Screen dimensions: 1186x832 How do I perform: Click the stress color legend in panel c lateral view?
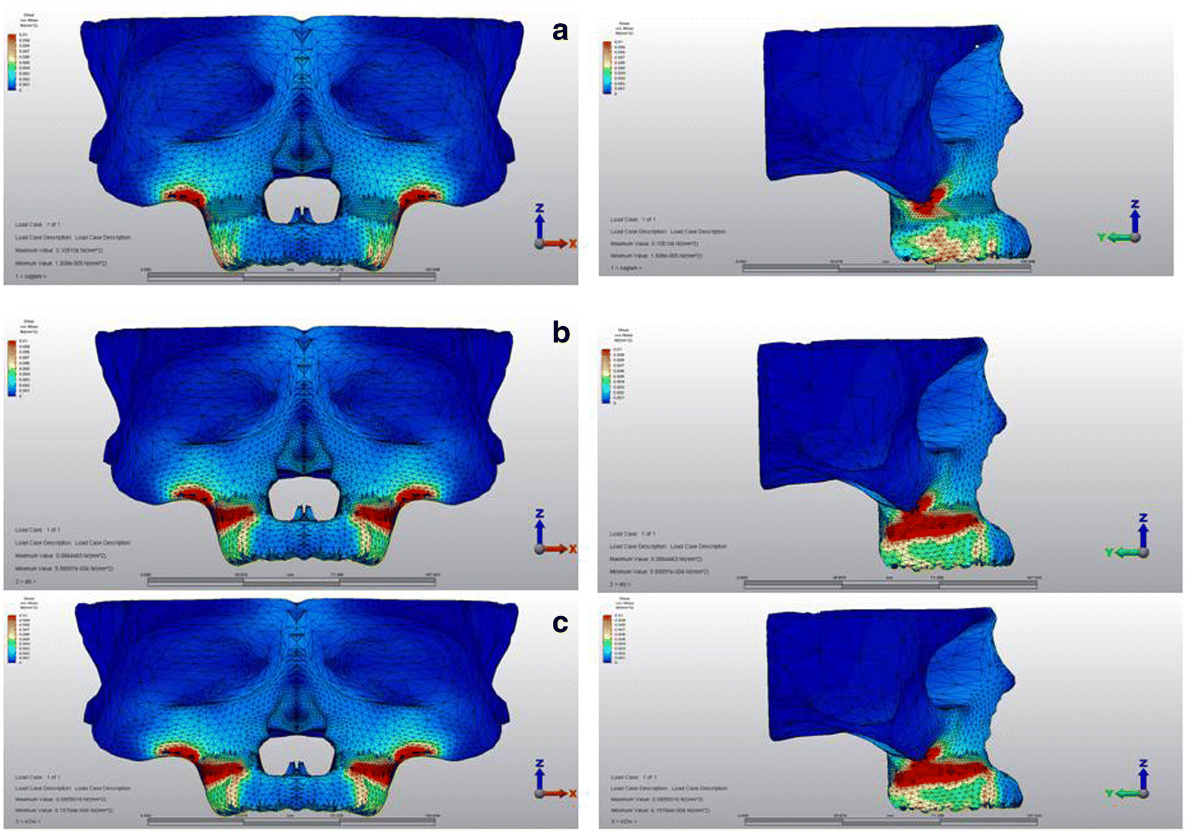click(x=608, y=639)
